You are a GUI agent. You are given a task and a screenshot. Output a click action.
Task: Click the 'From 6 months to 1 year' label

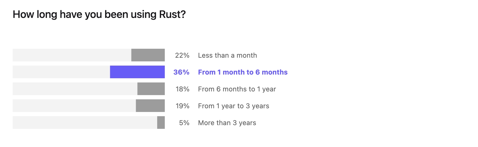tap(237, 89)
